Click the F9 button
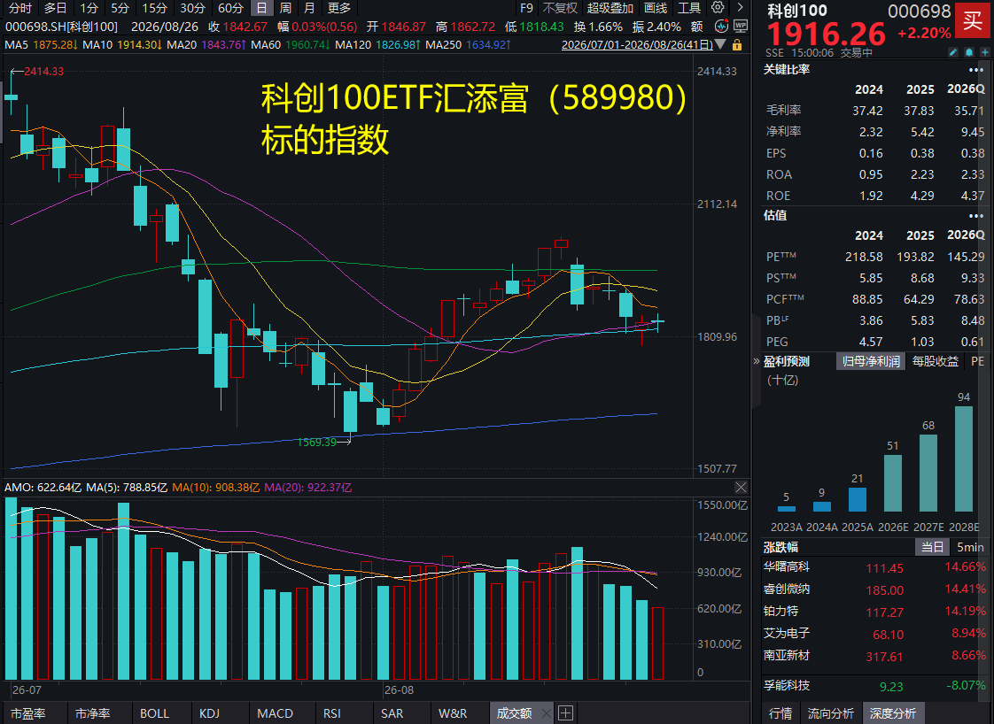Screen dimensions: 994x724 [526, 8]
